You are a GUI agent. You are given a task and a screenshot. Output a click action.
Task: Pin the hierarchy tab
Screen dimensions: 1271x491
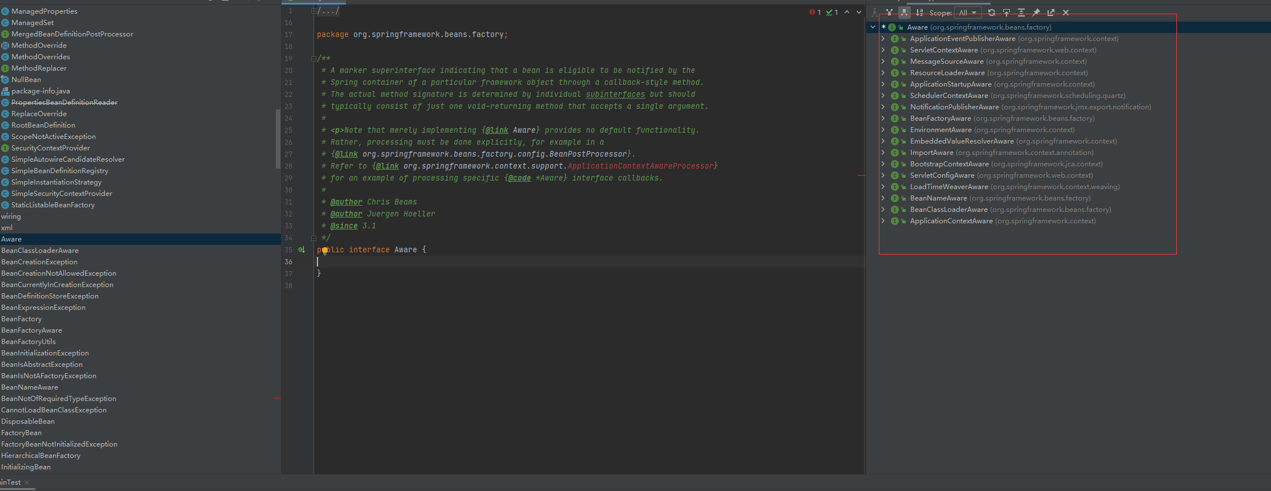pyautogui.click(x=1036, y=13)
